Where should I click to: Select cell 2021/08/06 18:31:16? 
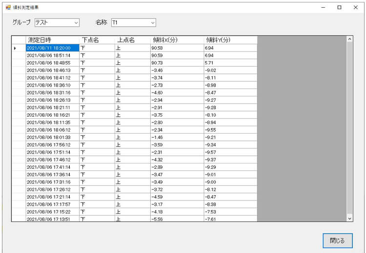[53, 92]
